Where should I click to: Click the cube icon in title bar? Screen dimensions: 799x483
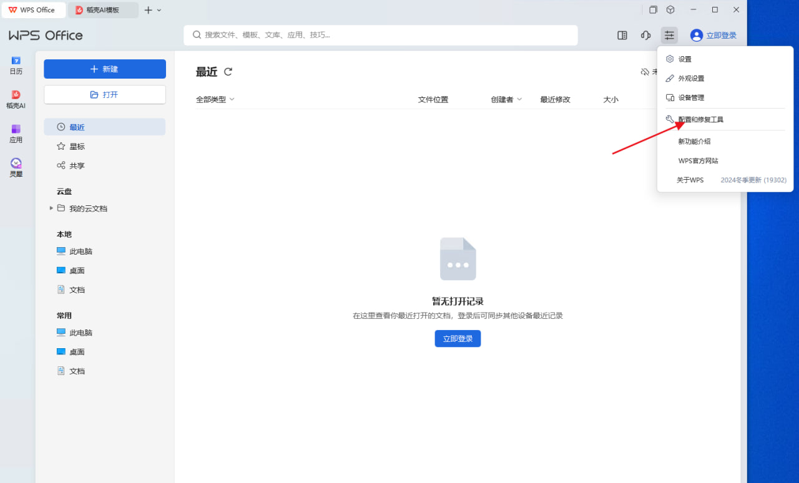(670, 10)
